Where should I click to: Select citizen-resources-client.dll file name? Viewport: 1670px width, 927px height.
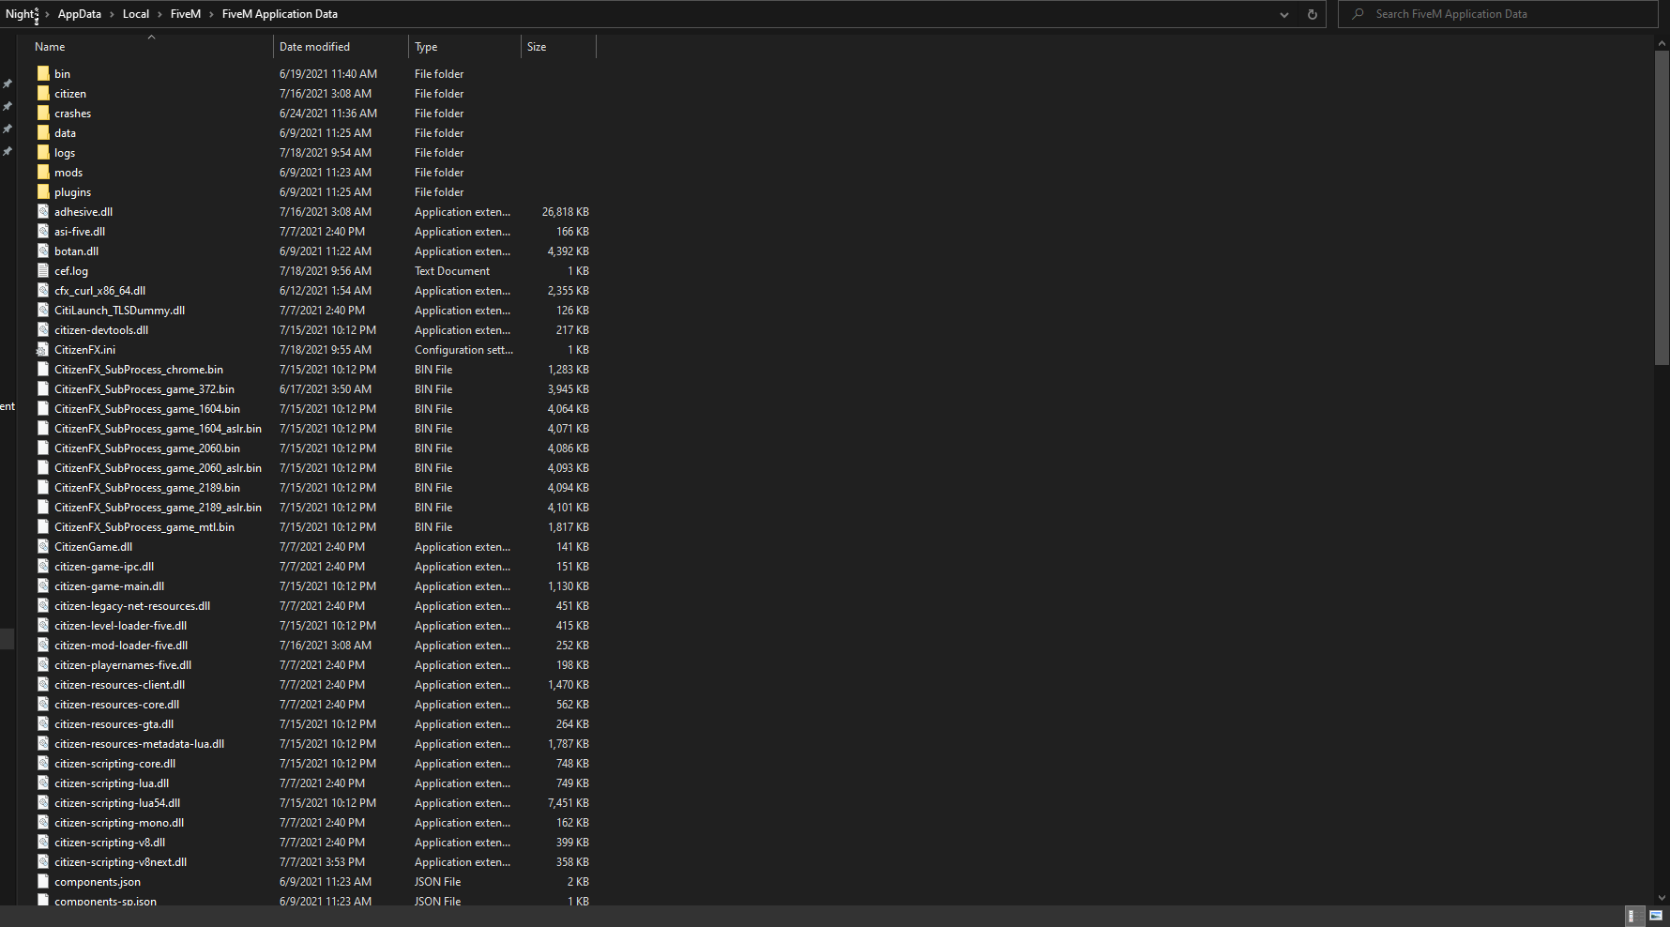(x=119, y=685)
